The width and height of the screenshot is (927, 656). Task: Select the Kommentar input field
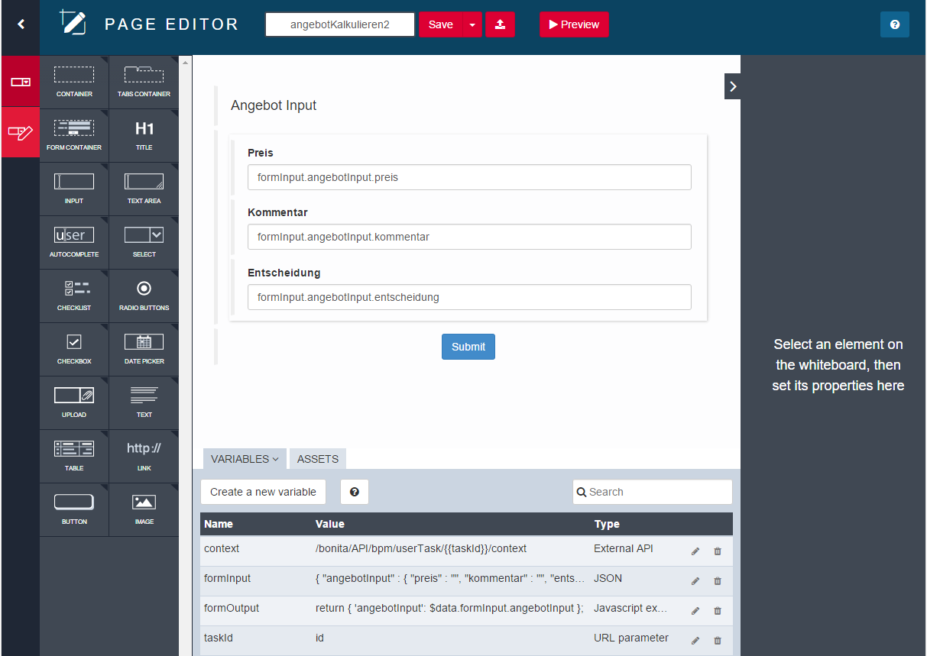click(469, 237)
